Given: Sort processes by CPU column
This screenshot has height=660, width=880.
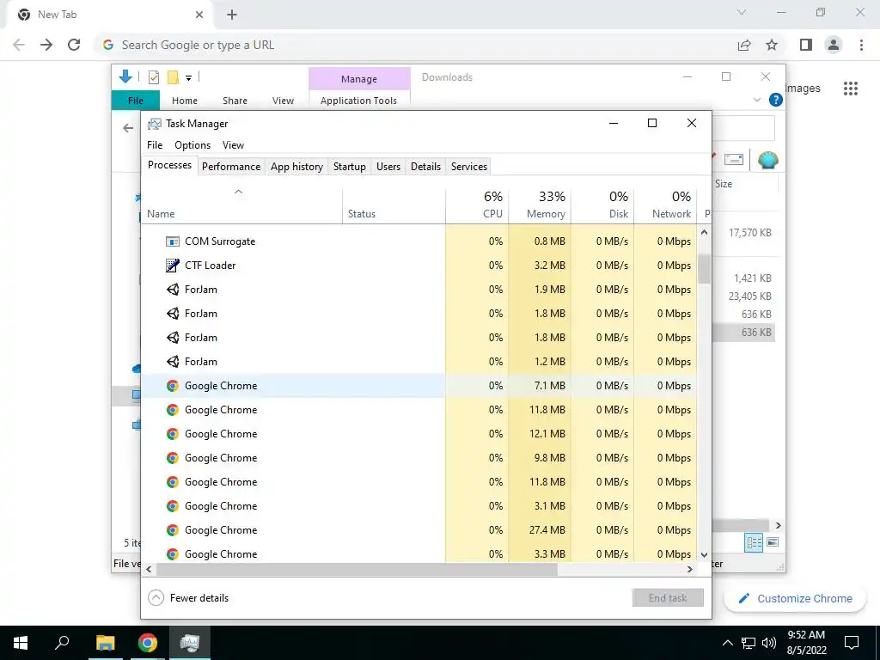Looking at the screenshot, I should pos(477,205).
